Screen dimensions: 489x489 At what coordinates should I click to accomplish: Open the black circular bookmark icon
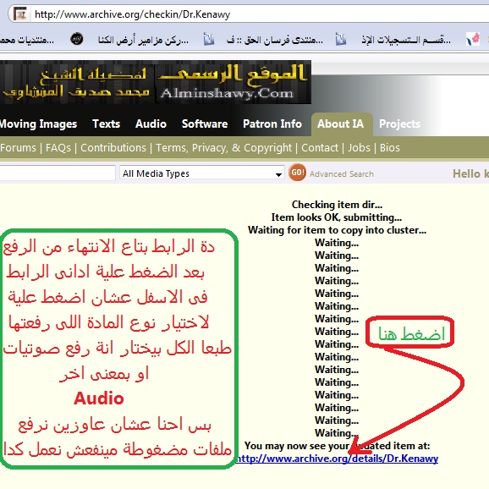point(77,39)
